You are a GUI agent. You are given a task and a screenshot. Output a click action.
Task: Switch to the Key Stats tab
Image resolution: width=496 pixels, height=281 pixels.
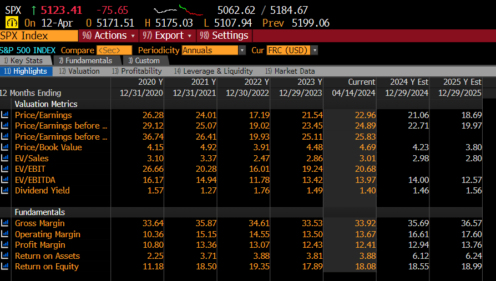[26, 60]
